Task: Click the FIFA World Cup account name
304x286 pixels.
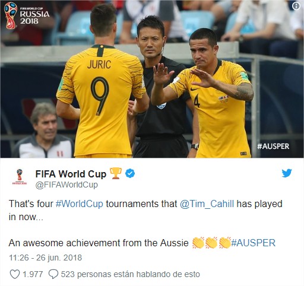Action: [x=71, y=174]
